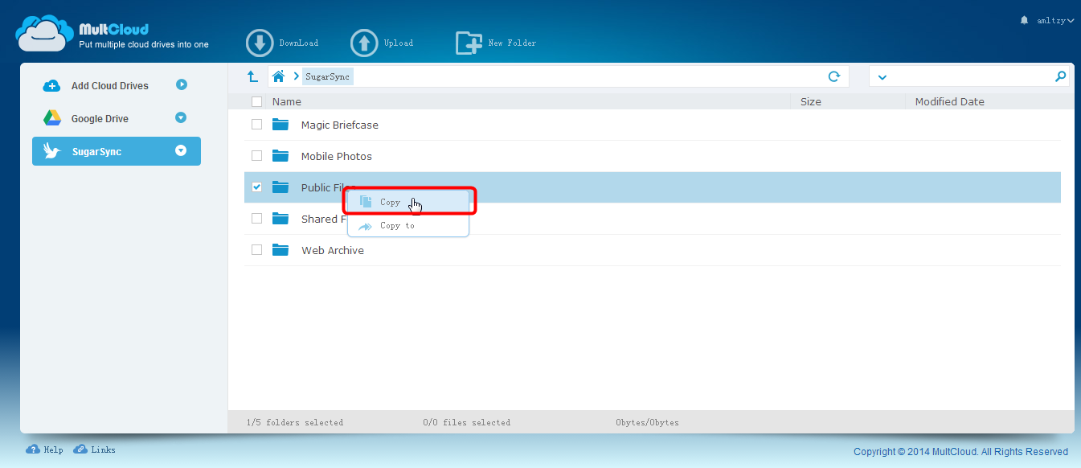The height and width of the screenshot is (468, 1081).
Task: Click the Upload arrow icon
Action: 364,43
